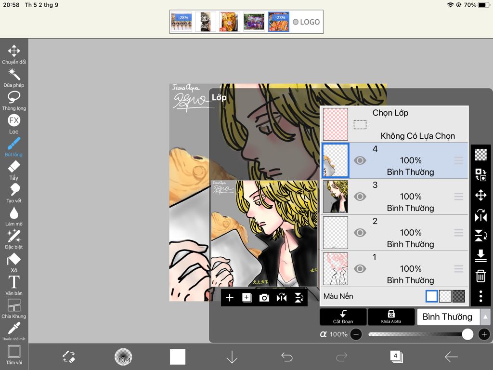Click the blend mode up-arrow expander
The height and width of the screenshot is (370, 493).
pyautogui.click(x=485, y=317)
